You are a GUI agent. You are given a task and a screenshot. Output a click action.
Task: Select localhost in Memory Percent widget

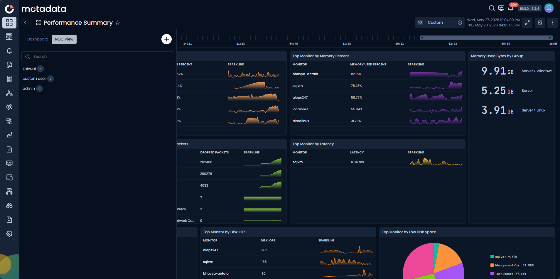pos(300,109)
